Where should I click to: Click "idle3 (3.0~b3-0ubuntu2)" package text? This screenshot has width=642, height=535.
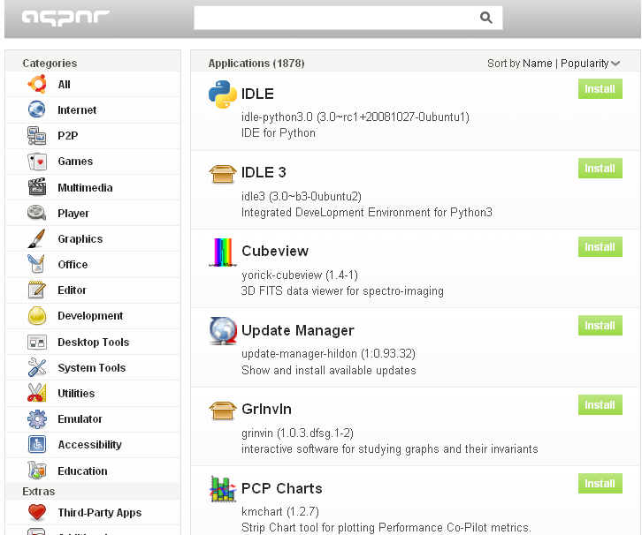(302, 197)
